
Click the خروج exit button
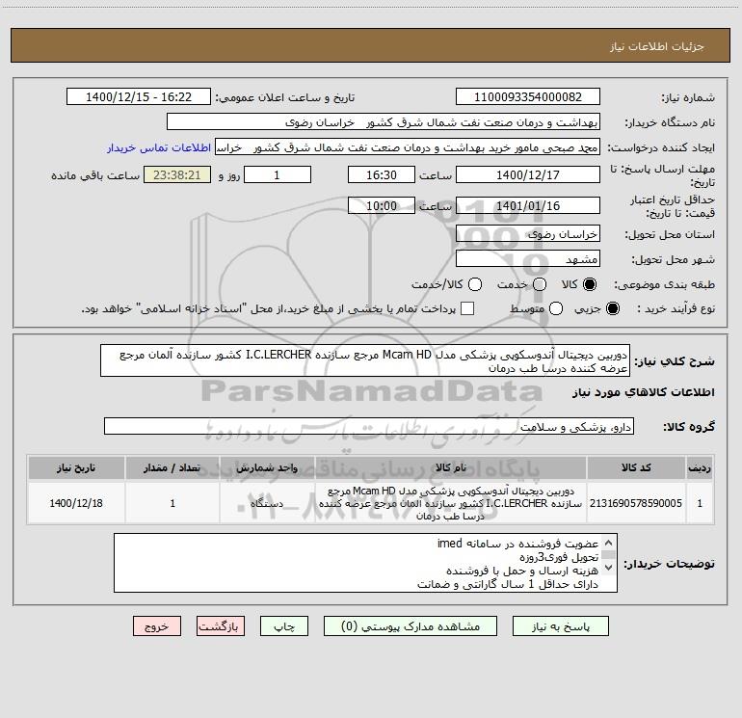coord(157,626)
